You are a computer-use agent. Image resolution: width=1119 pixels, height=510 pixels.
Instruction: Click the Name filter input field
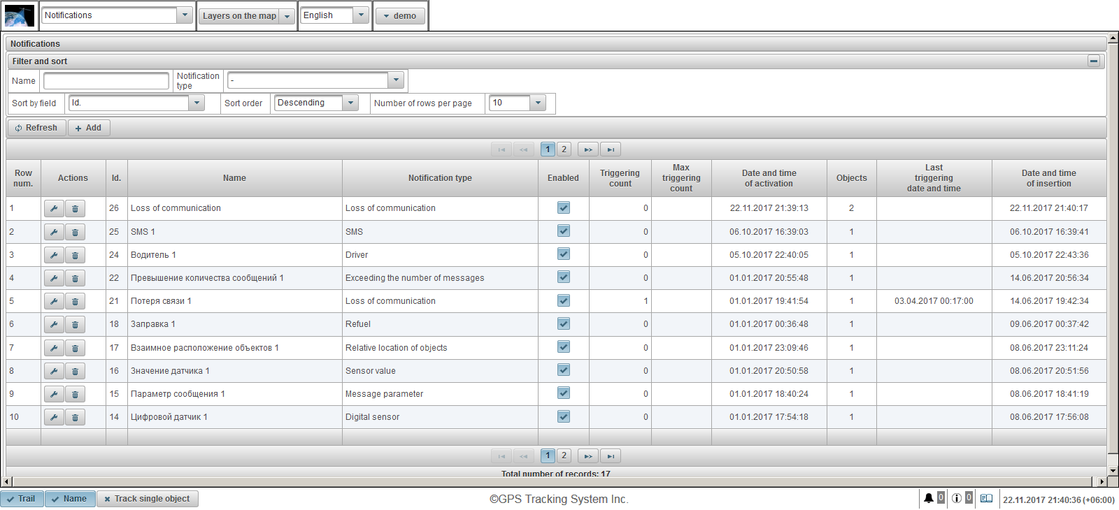[x=106, y=81]
